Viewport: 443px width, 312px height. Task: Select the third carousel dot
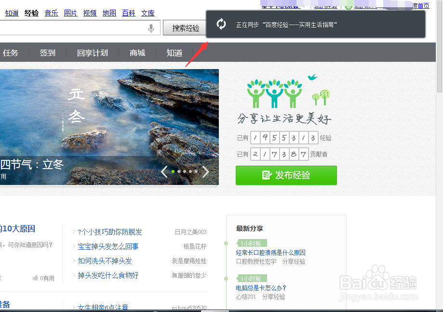click(x=185, y=171)
